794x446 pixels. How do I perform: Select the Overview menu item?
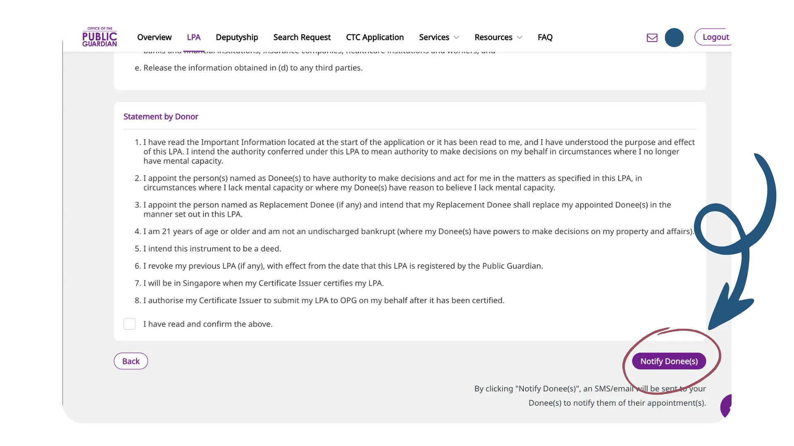tap(154, 37)
